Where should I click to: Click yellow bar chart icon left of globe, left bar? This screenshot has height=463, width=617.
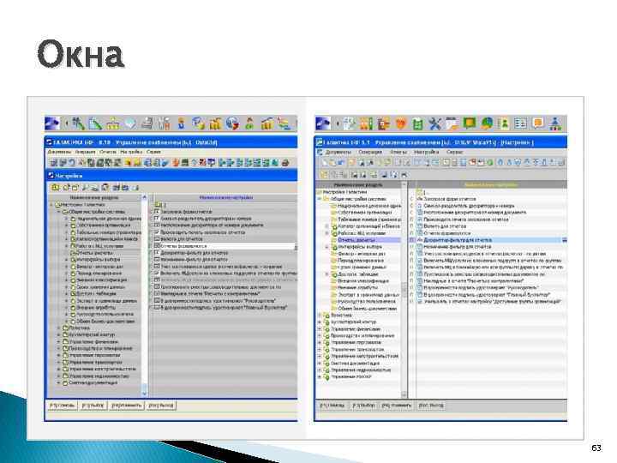point(215,123)
